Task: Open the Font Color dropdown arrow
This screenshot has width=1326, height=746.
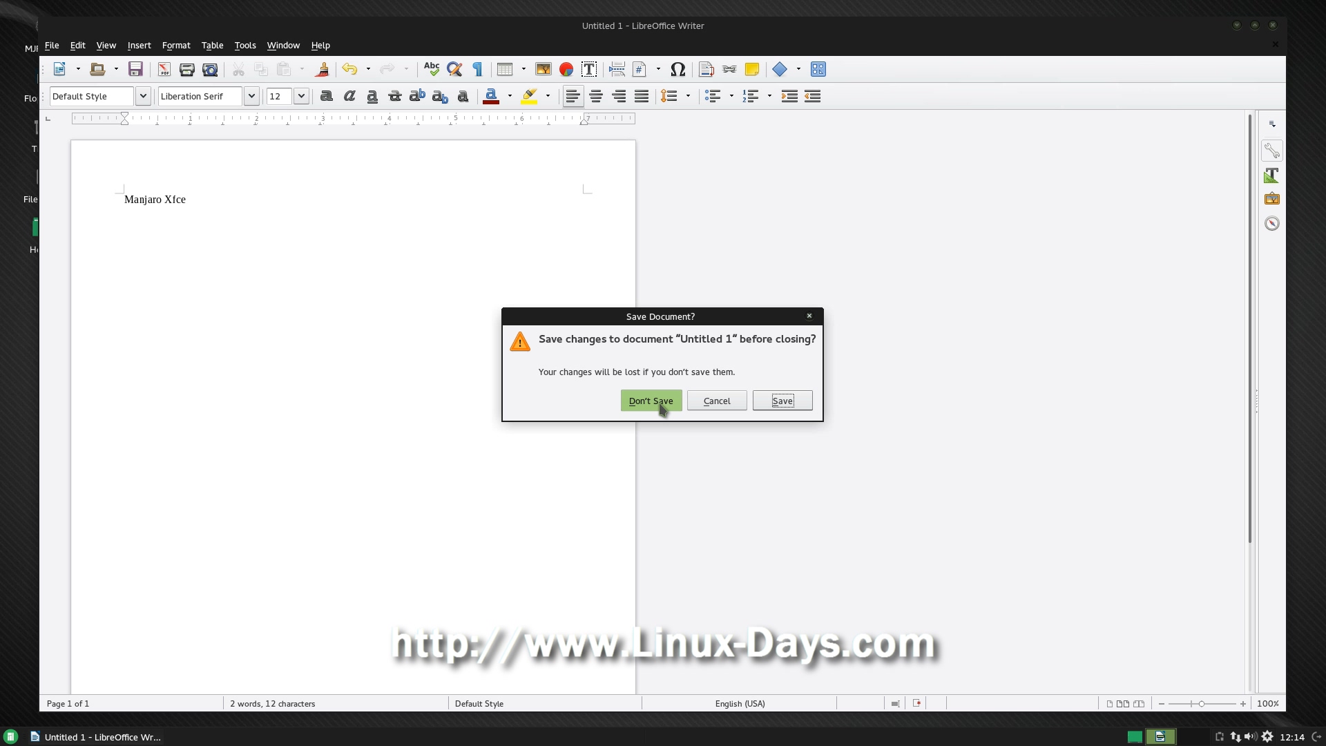Action: pos(510,97)
